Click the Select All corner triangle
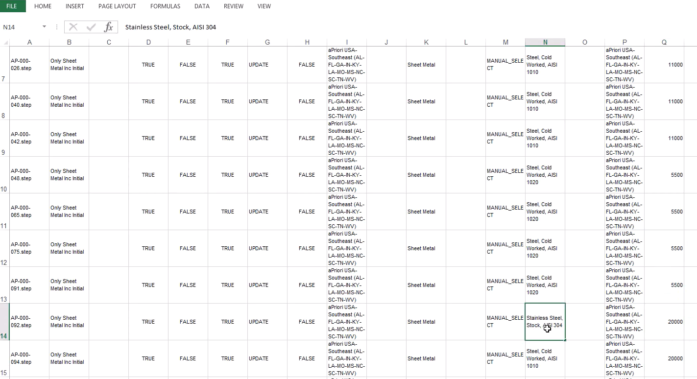This screenshot has height=379, width=697. coord(5,43)
